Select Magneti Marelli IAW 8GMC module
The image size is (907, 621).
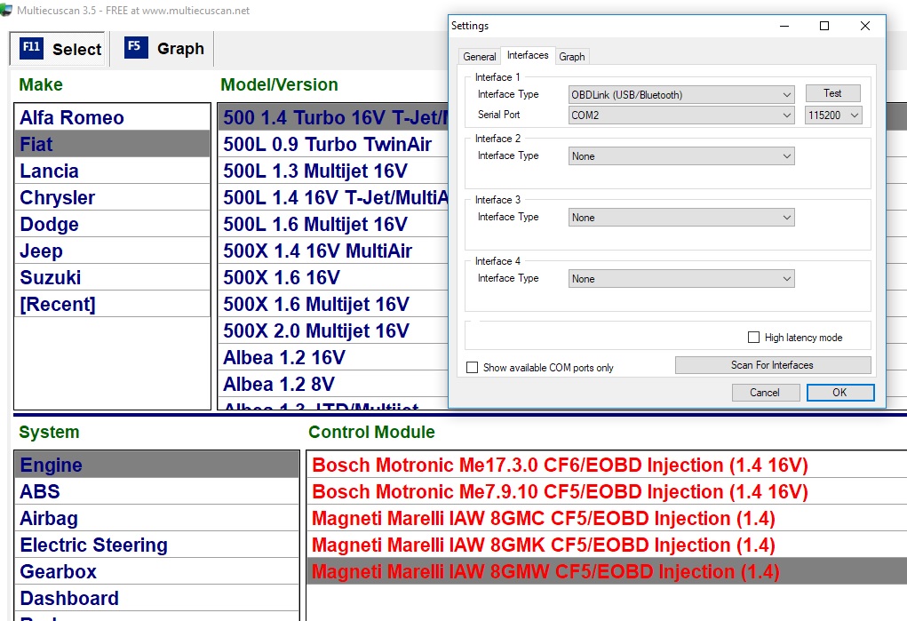click(x=607, y=518)
